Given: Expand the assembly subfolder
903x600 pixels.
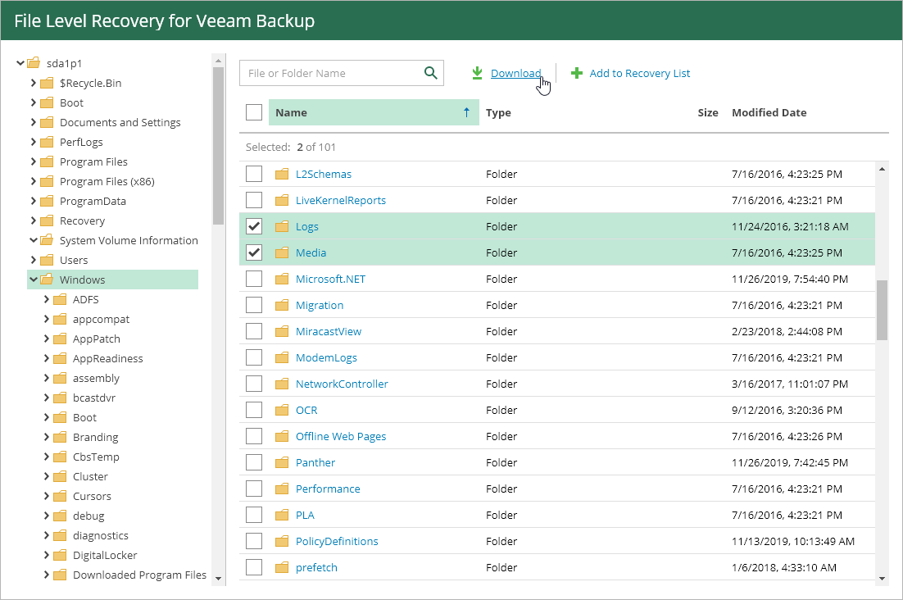Looking at the screenshot, I should [x=47, y=378].
